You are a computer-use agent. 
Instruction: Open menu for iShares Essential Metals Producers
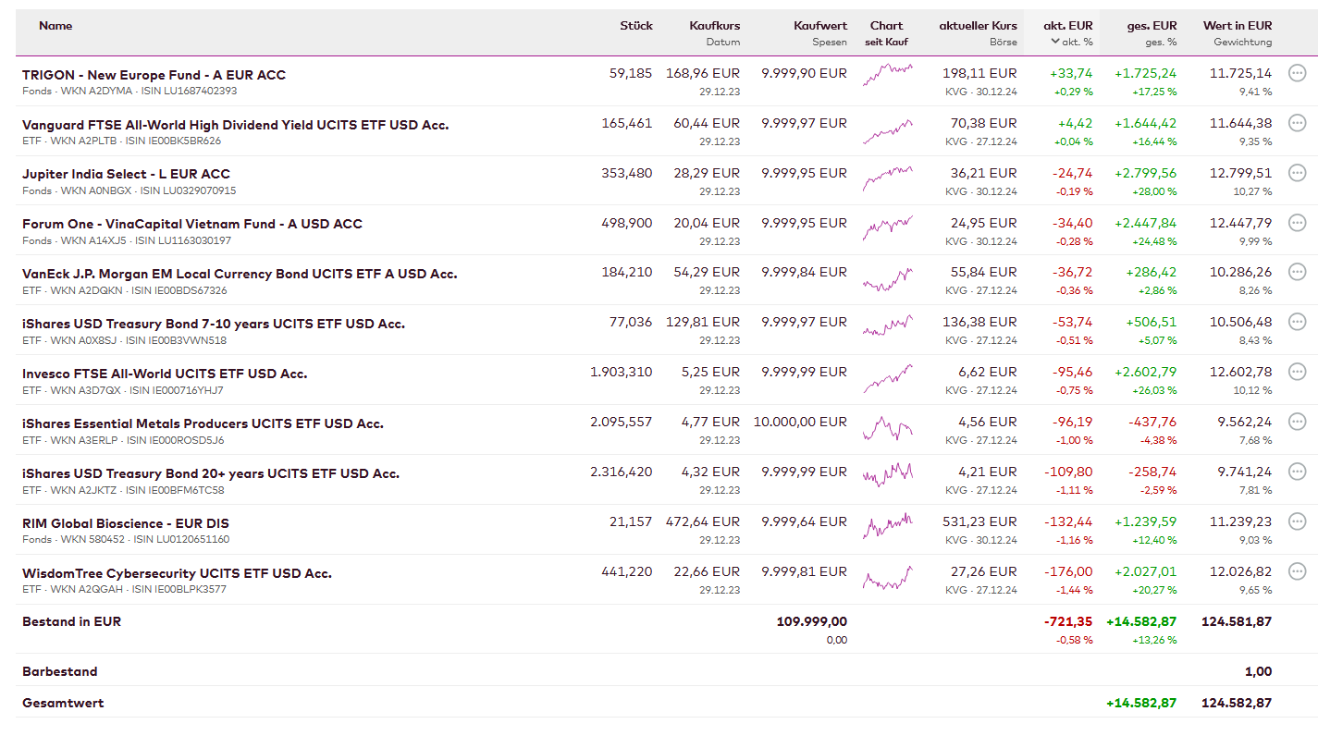tap(1297, 422)
